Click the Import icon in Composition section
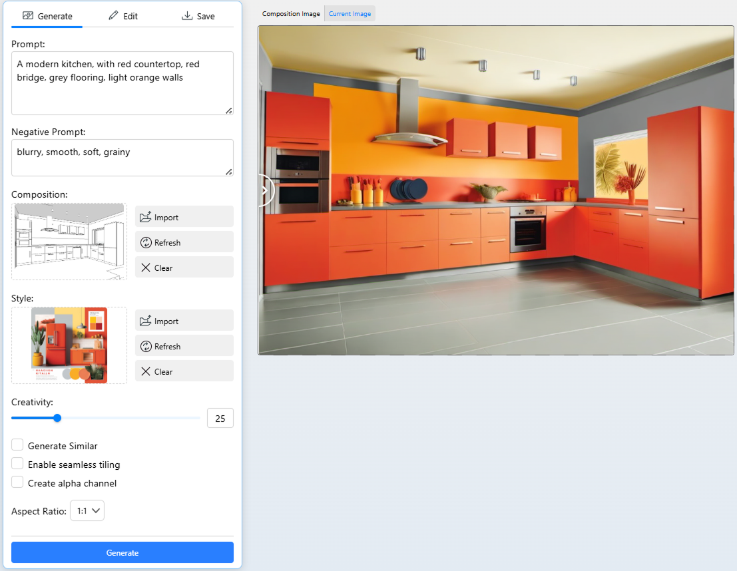The height and width of the screenshot is (571, 737). (146, 217)
